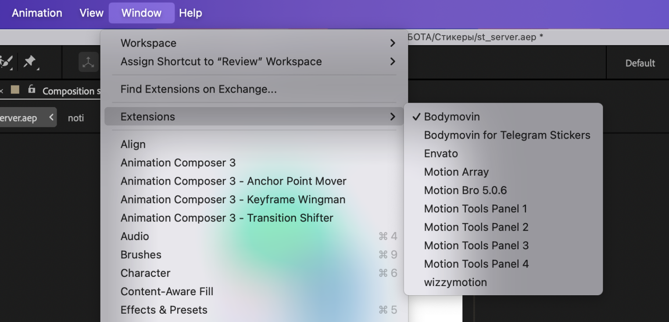Click the Extensions submenu chevron
Image resolution: width=669 pixels, height=322 pixels.
click(x=392, y=117)
